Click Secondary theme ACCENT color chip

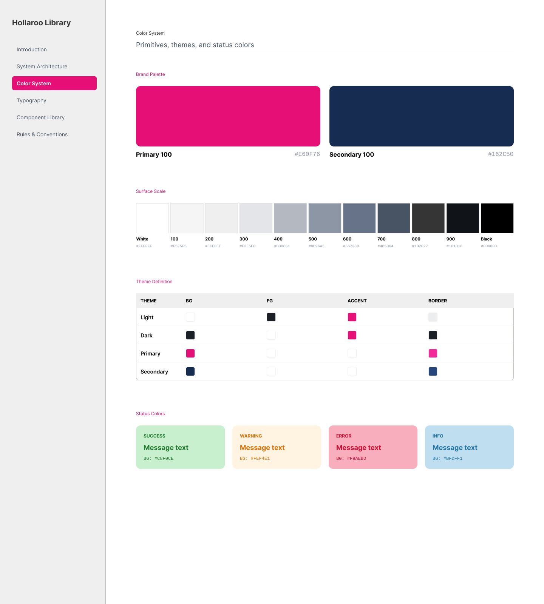pyautogui.click(x=352, y=371)
